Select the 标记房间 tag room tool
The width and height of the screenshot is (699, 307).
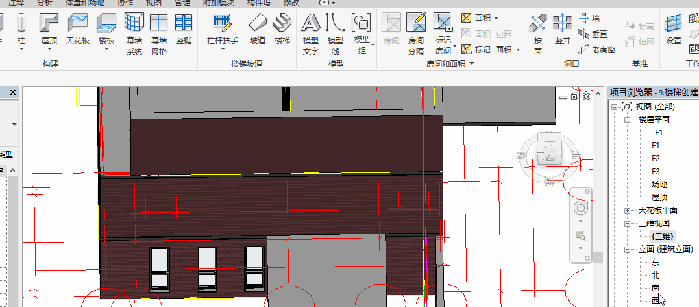click(443, 34)
